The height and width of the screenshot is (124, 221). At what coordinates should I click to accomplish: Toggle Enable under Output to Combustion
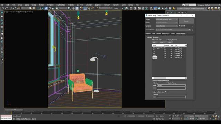click(x=153, y=94)
